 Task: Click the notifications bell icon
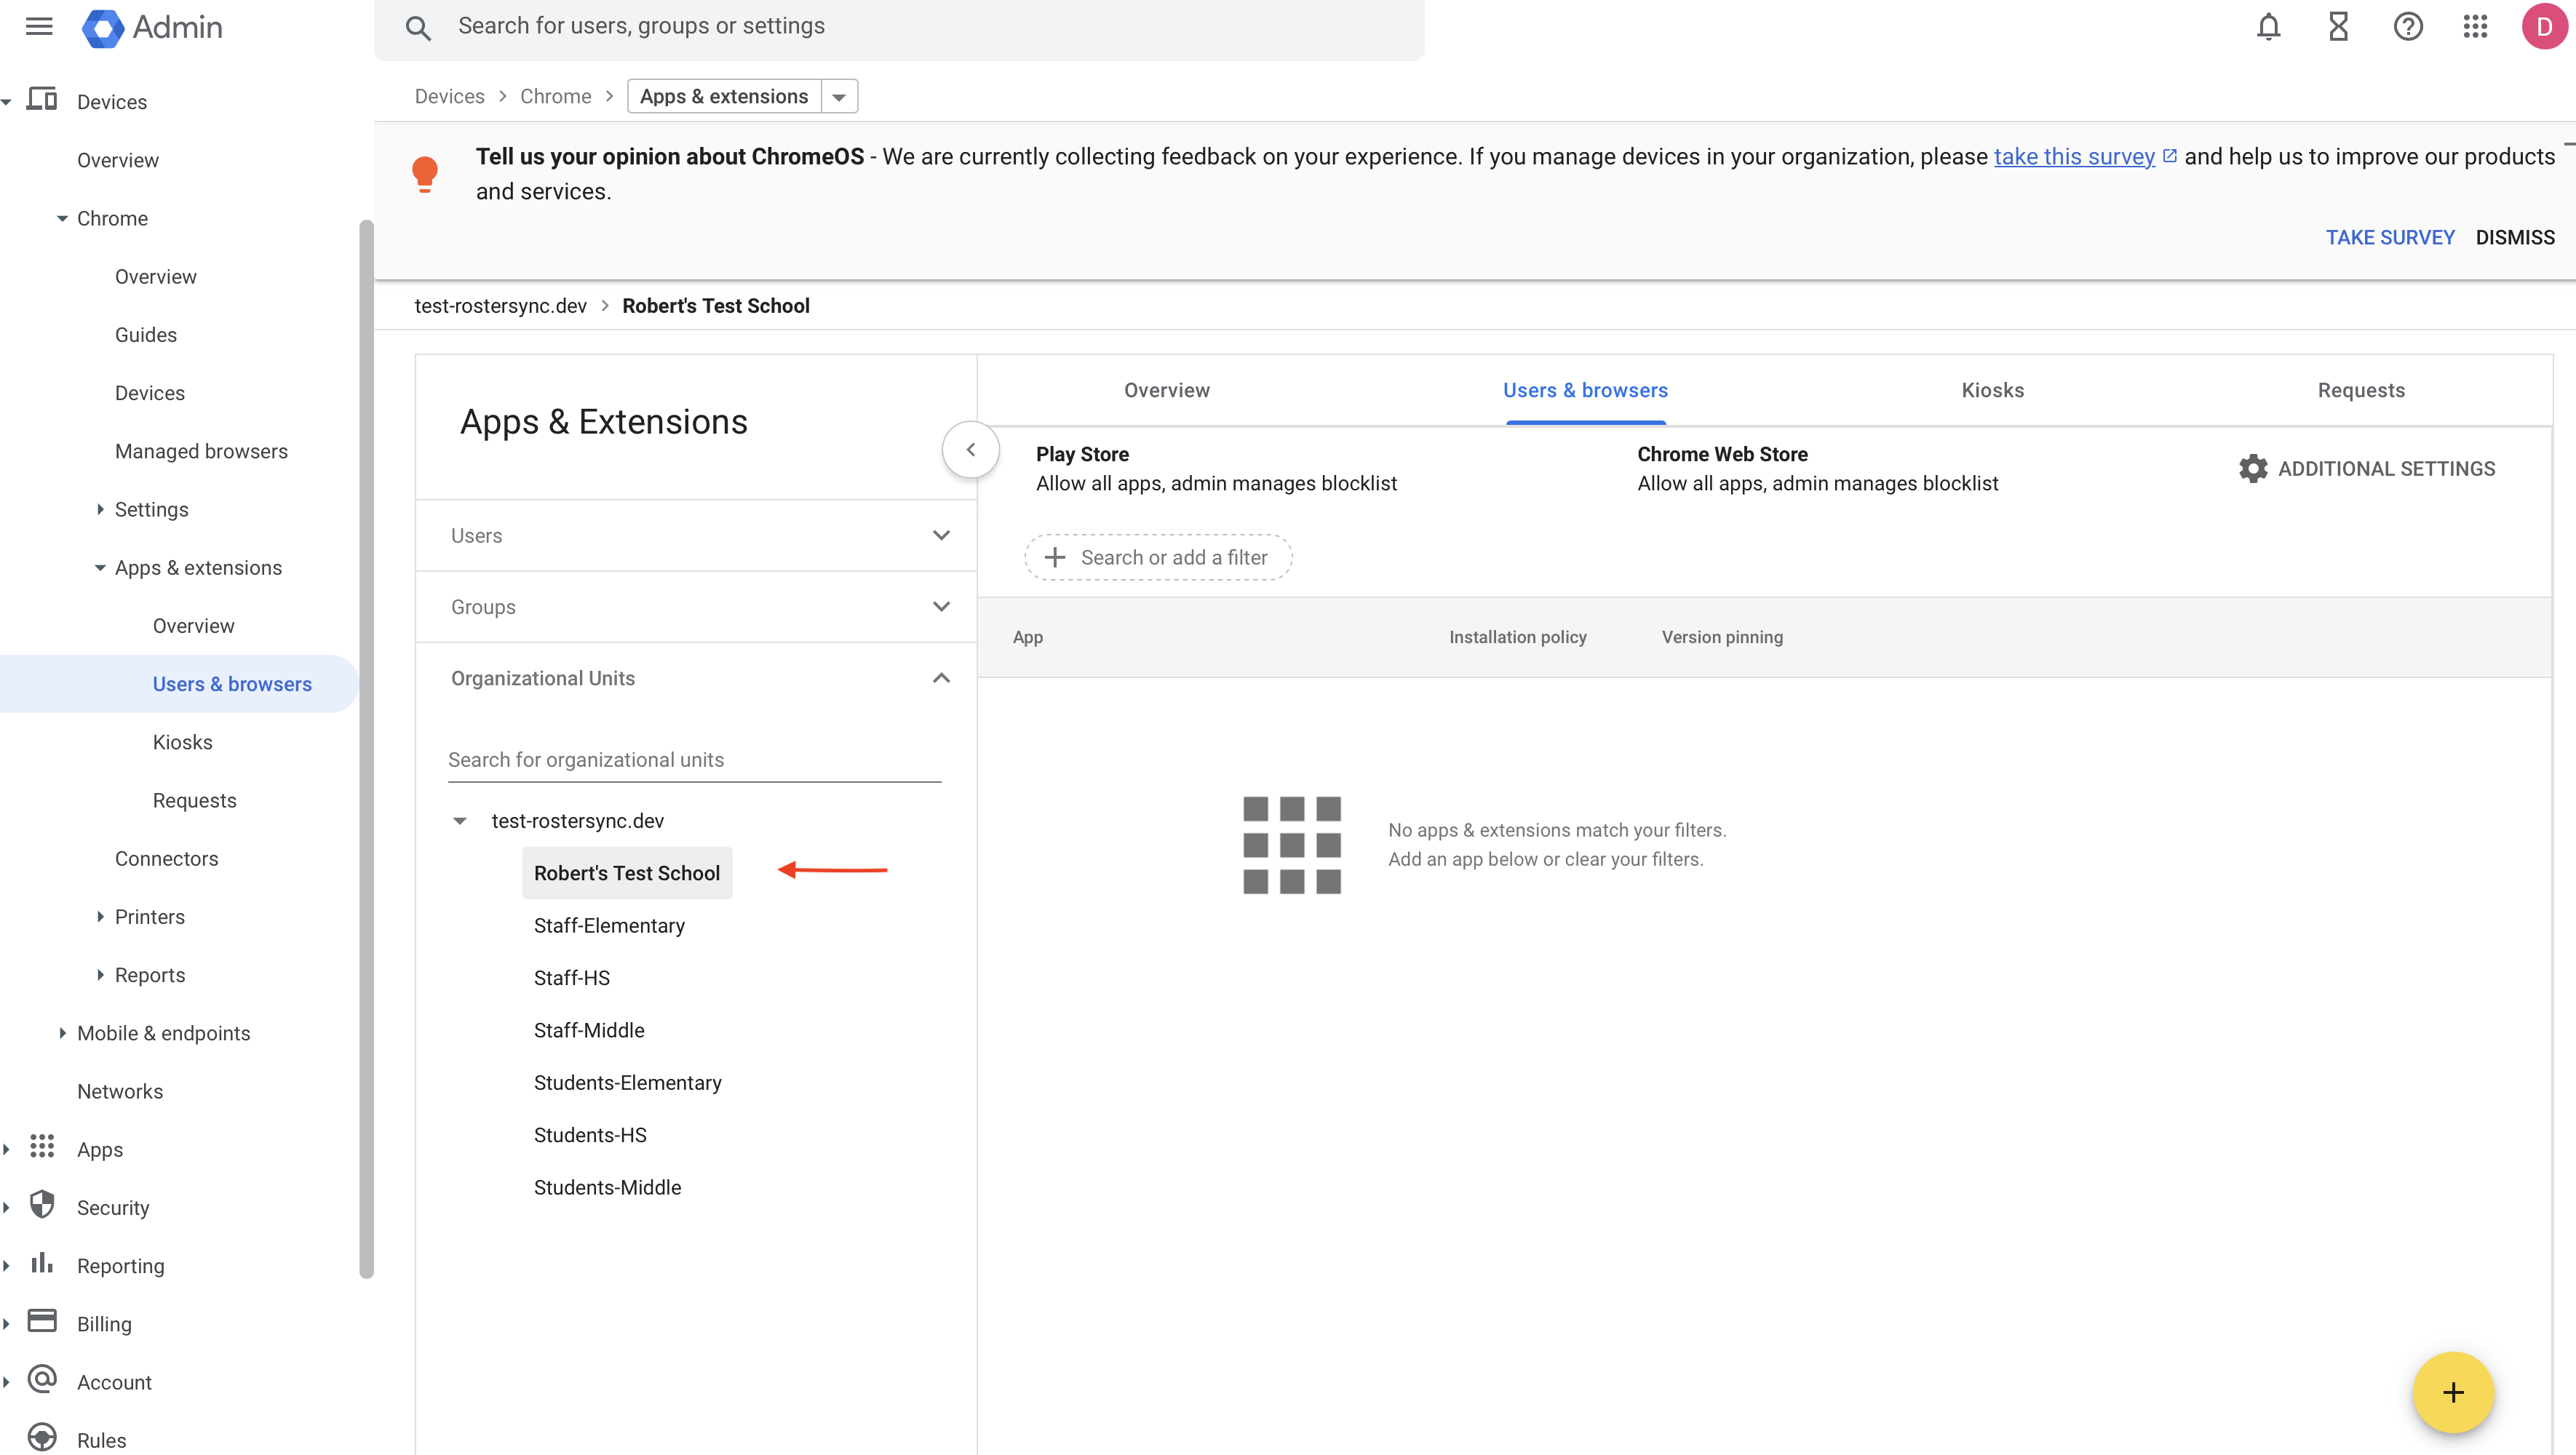[x=2268, y=27]
